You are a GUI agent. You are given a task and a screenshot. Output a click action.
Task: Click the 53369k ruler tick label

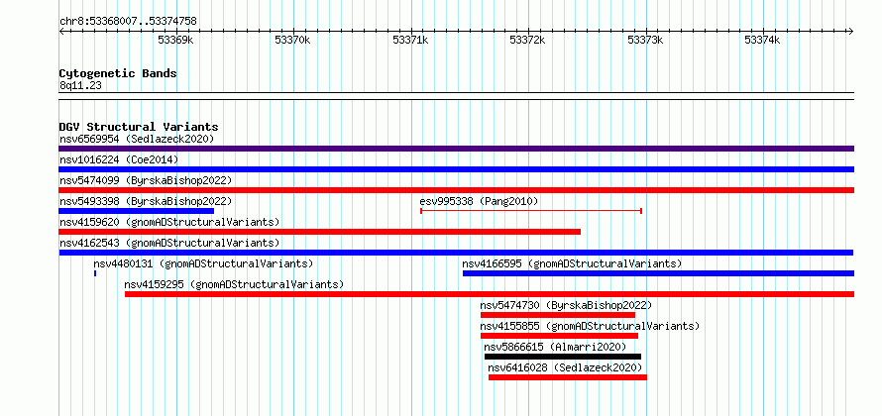coord(175,40)
